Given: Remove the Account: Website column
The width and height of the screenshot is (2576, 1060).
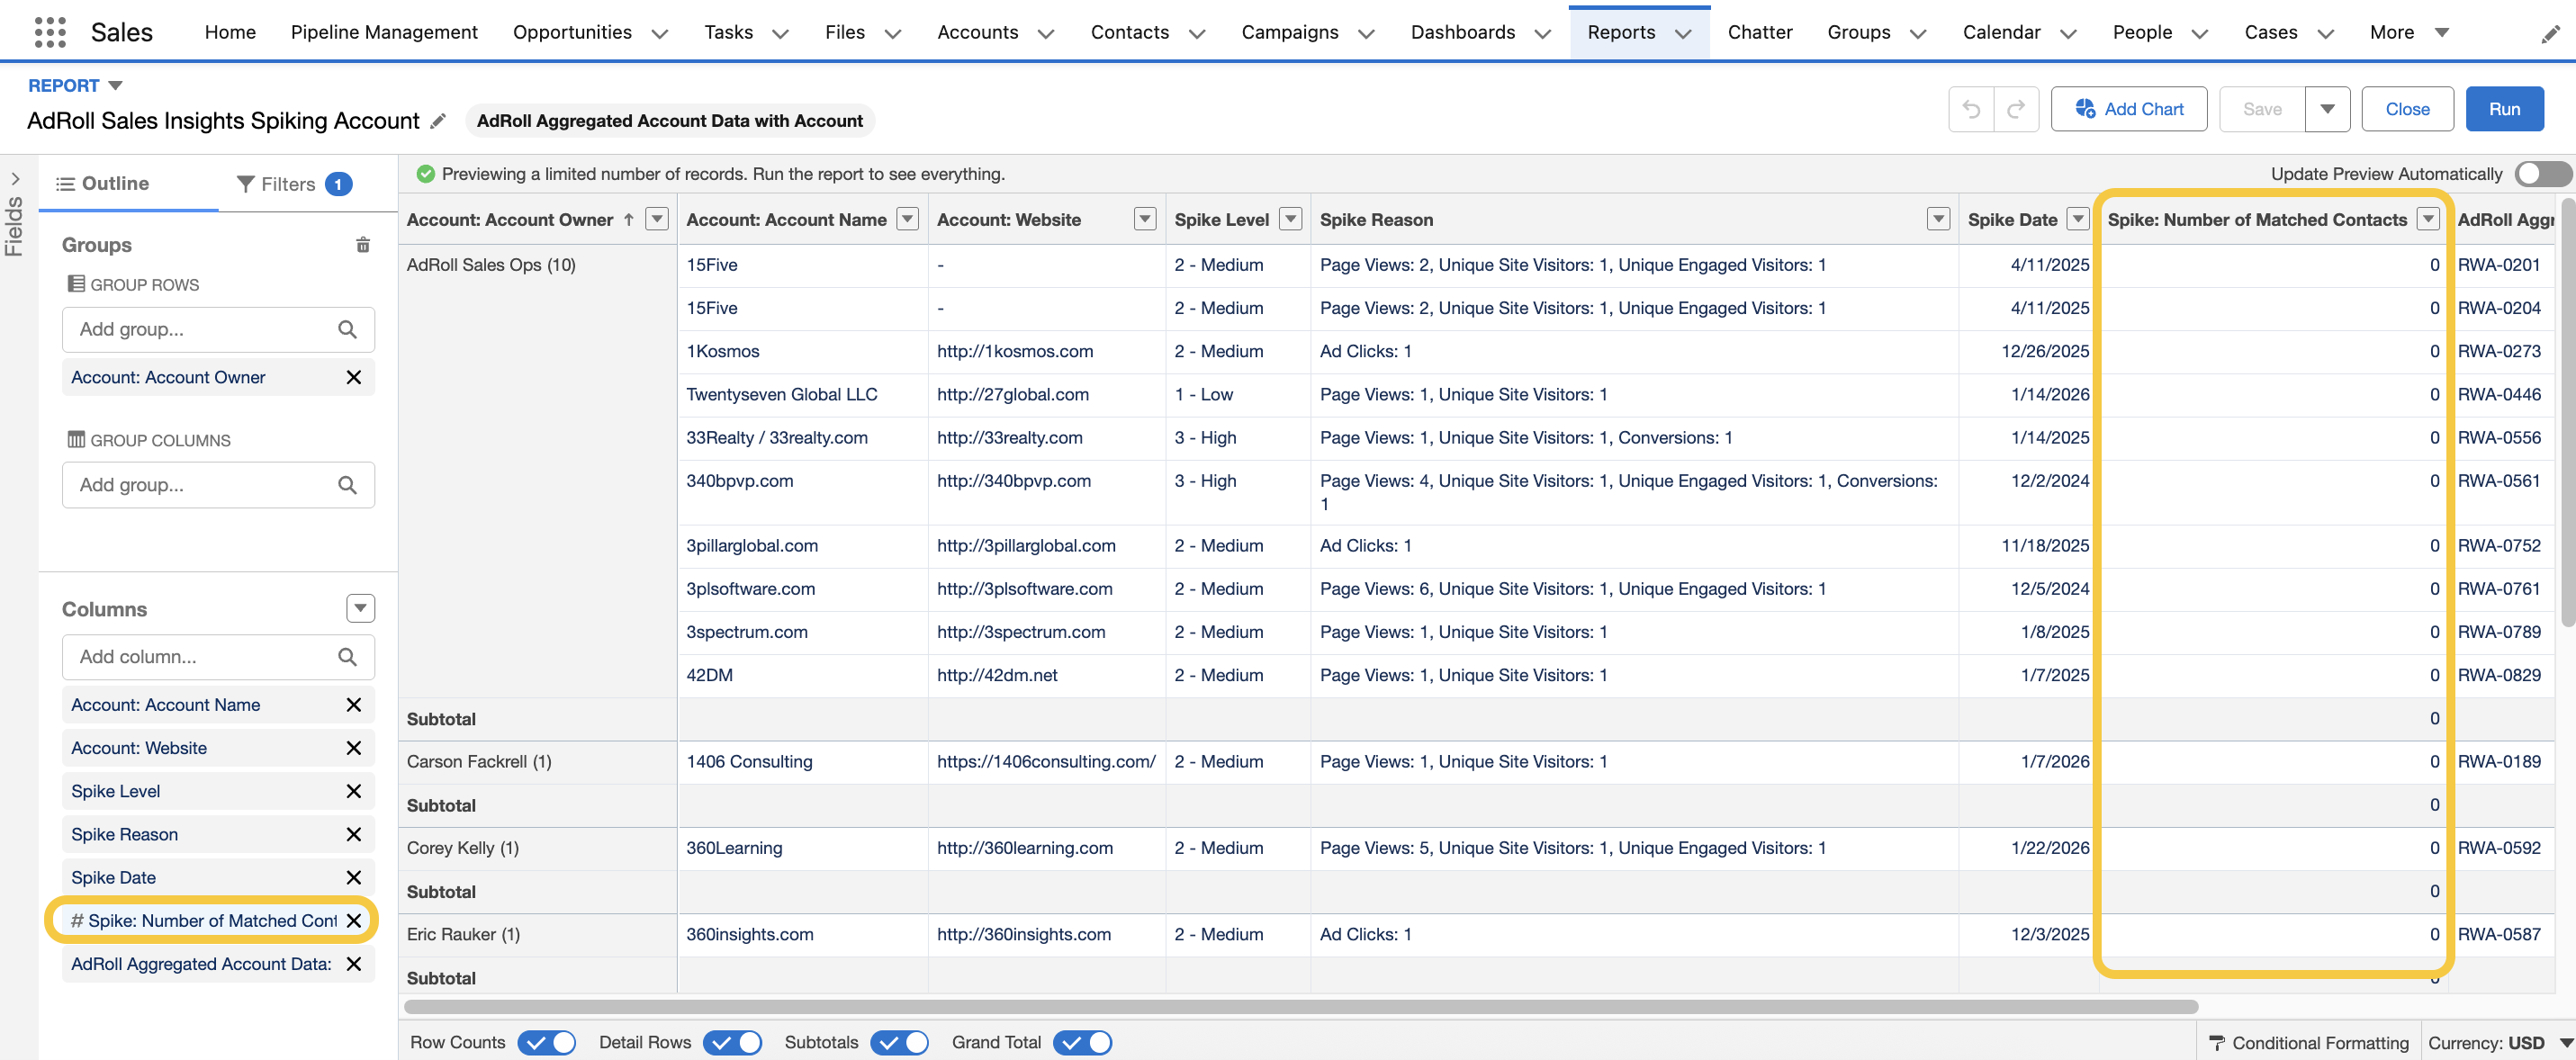Looking at the screenshot, I should [353, 748].
